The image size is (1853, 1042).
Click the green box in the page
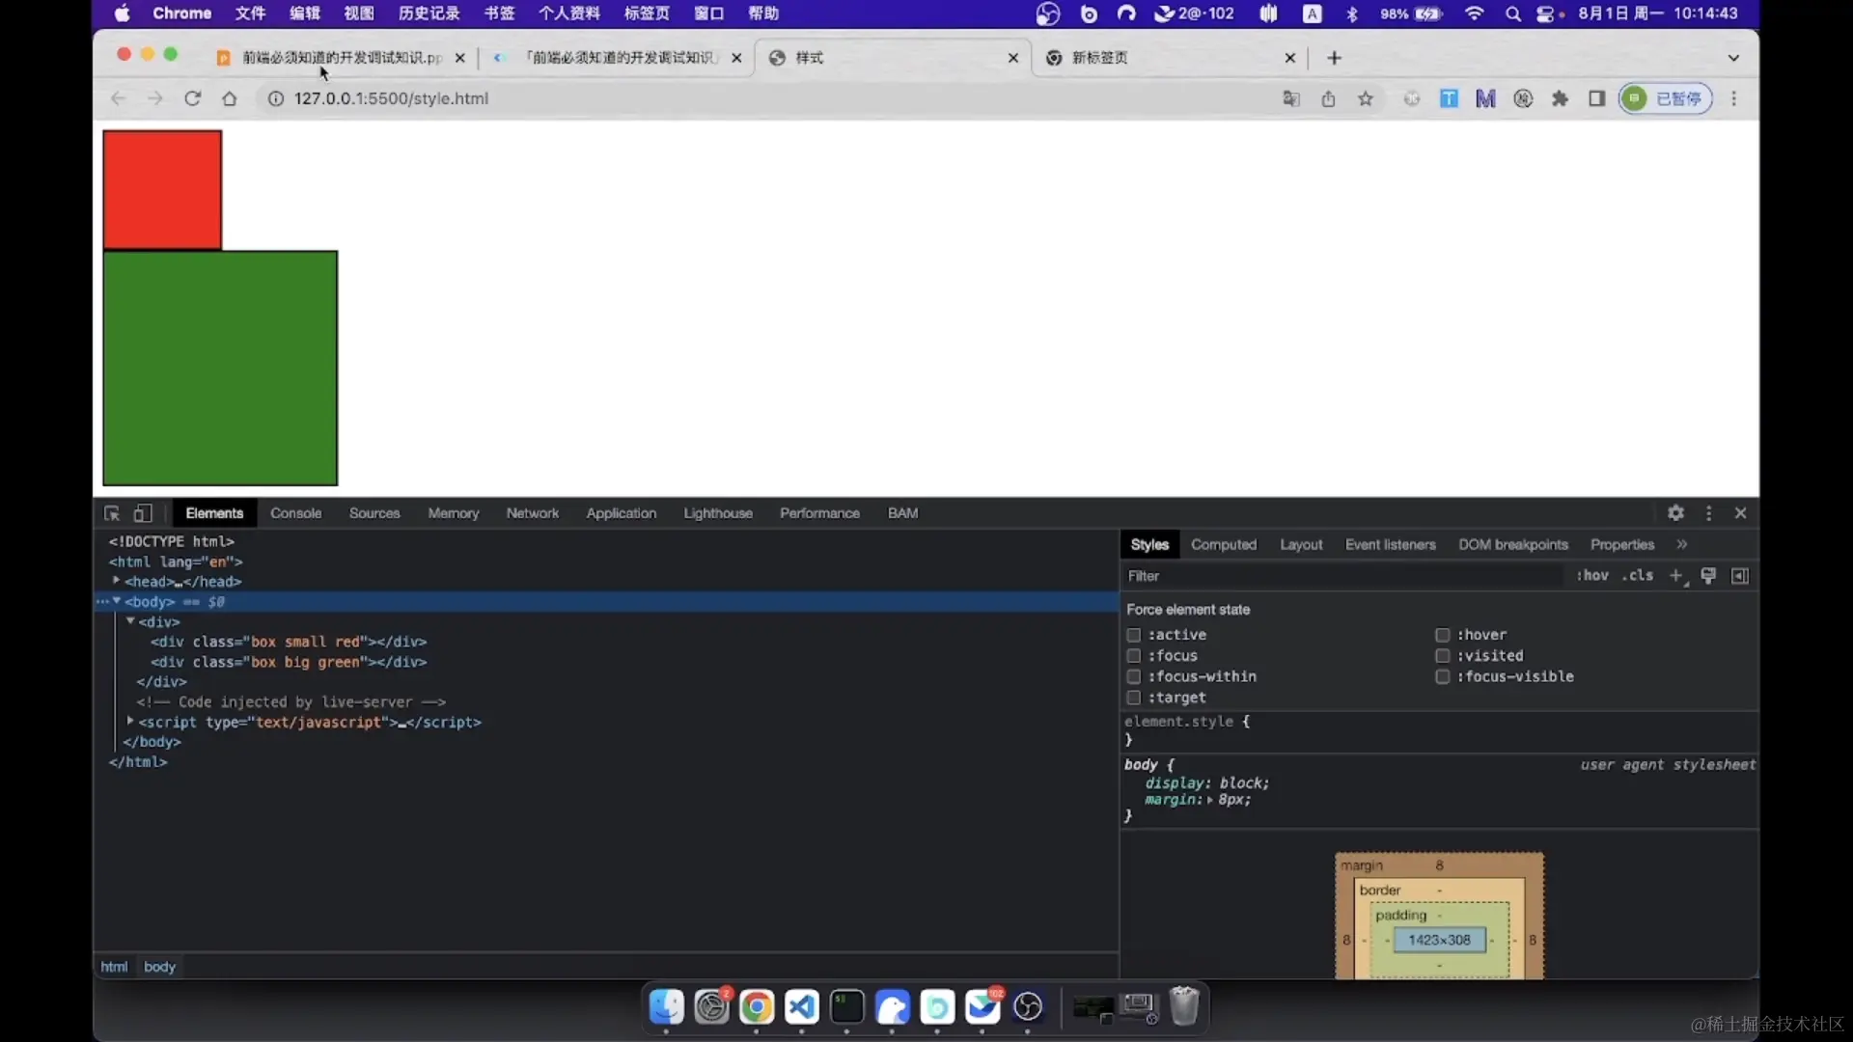point(220,368)
